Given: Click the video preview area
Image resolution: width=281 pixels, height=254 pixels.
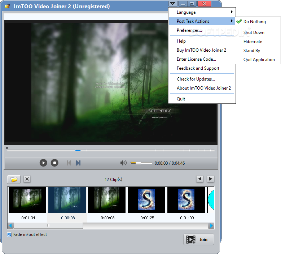Looking at the screenshot, I should (x=111, y=83).
